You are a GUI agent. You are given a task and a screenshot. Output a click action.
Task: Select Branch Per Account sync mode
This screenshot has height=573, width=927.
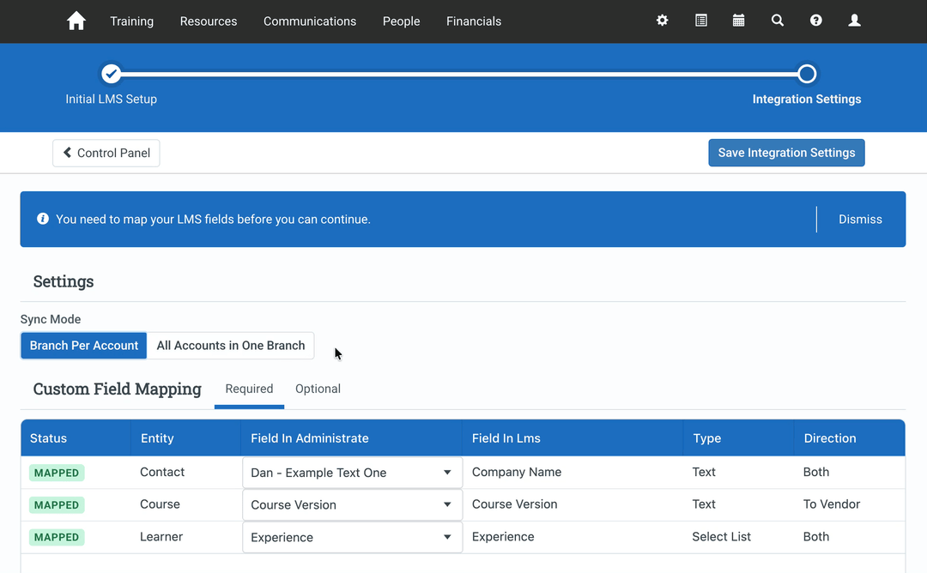coord(84,346)
